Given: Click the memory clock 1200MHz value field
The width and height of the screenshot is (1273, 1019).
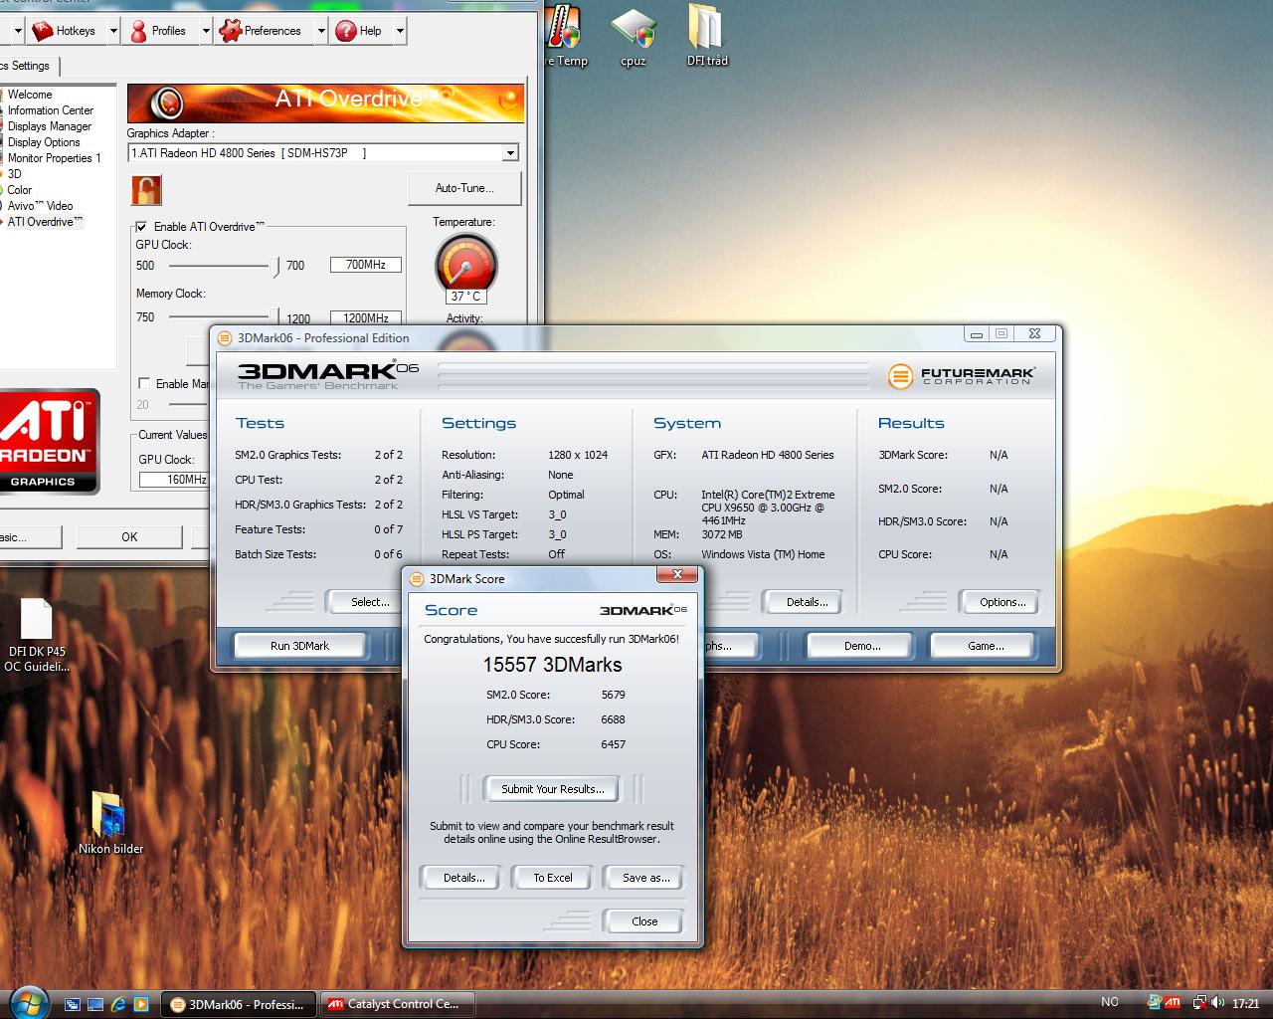Looking at the screenshot, I should [366, 318].
